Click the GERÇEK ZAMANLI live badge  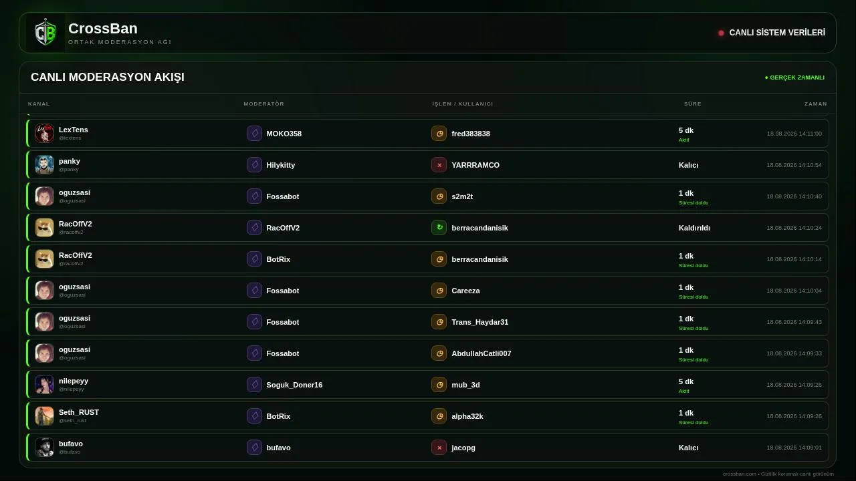(x=794, y=77)
